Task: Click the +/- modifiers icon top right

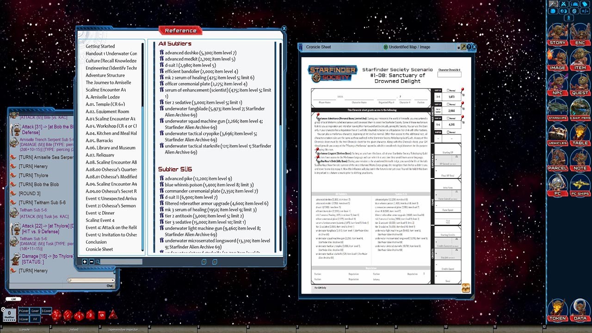Action: [585, 11]
